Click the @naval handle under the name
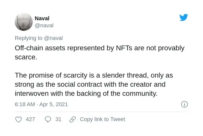 pos(44,26)
